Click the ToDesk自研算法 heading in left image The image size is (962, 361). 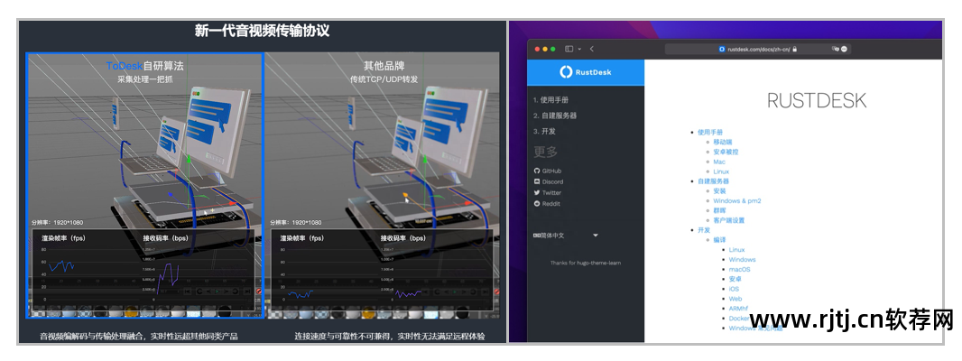coord(144,65)
